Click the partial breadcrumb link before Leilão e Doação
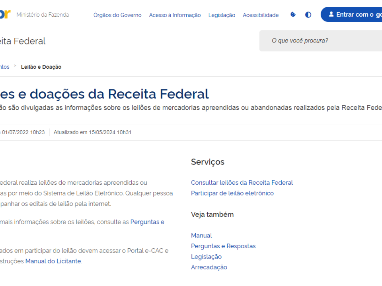The width and height of the screenshot is (382, 286). (4, 67)
